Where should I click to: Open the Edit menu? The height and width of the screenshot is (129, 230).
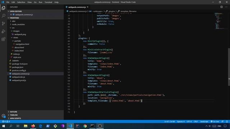[13, 2]
